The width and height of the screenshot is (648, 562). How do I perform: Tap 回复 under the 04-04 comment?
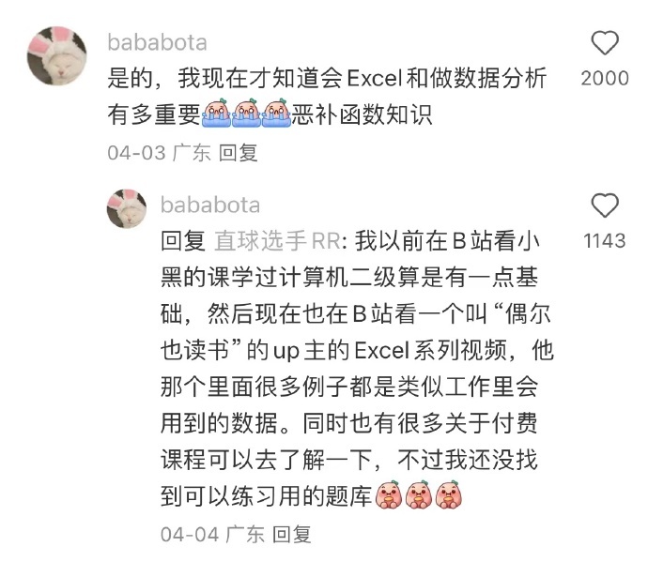[292, 535]
